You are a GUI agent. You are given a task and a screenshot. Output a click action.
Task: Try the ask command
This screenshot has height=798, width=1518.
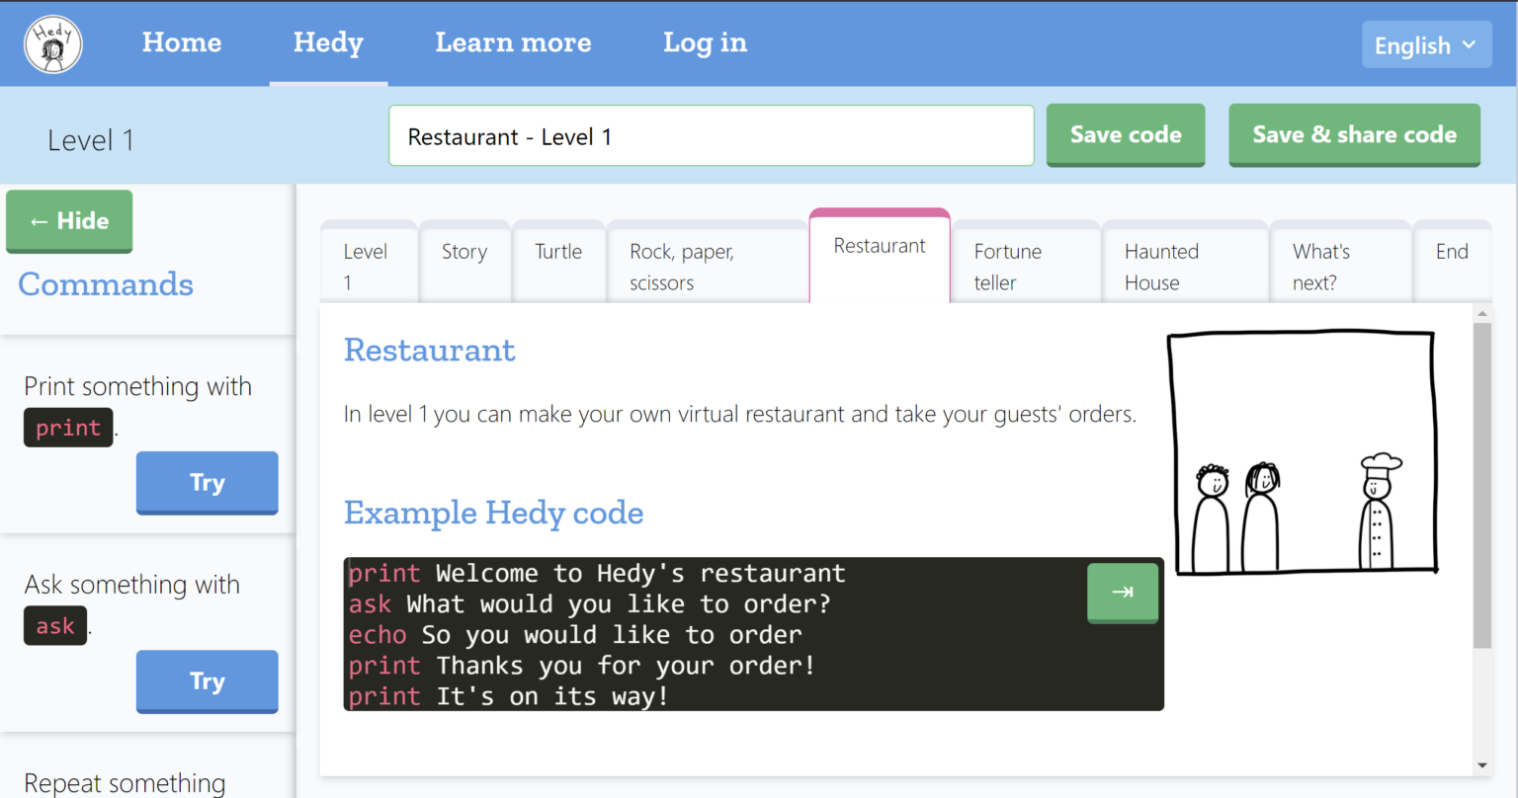pos(207,681)
